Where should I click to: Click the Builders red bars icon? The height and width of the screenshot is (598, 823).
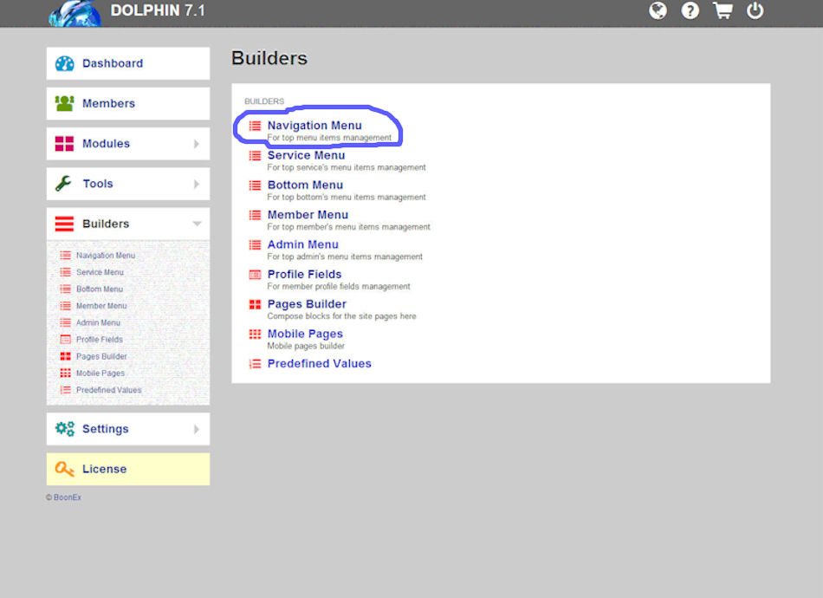point(65,224)
